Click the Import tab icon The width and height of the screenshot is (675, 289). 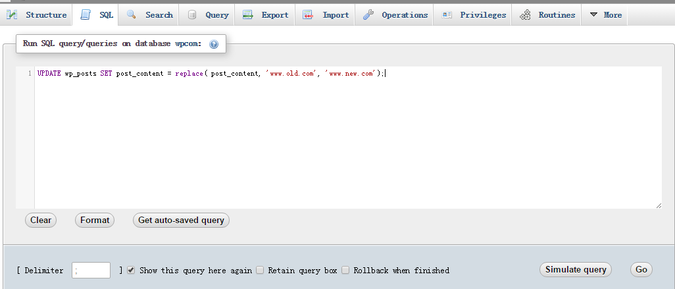click(x=308, y=14)
